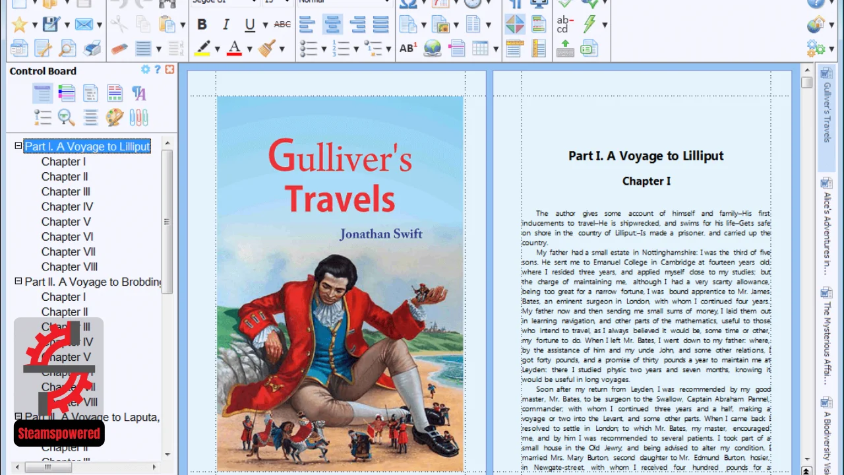Viewport: 844px width, 475px height.
Task: Select the Eraser clear formatting tool
Action: tap(119, 49)
